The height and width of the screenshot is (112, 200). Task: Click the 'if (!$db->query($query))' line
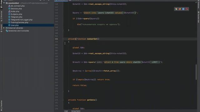[x=86, y=19]
